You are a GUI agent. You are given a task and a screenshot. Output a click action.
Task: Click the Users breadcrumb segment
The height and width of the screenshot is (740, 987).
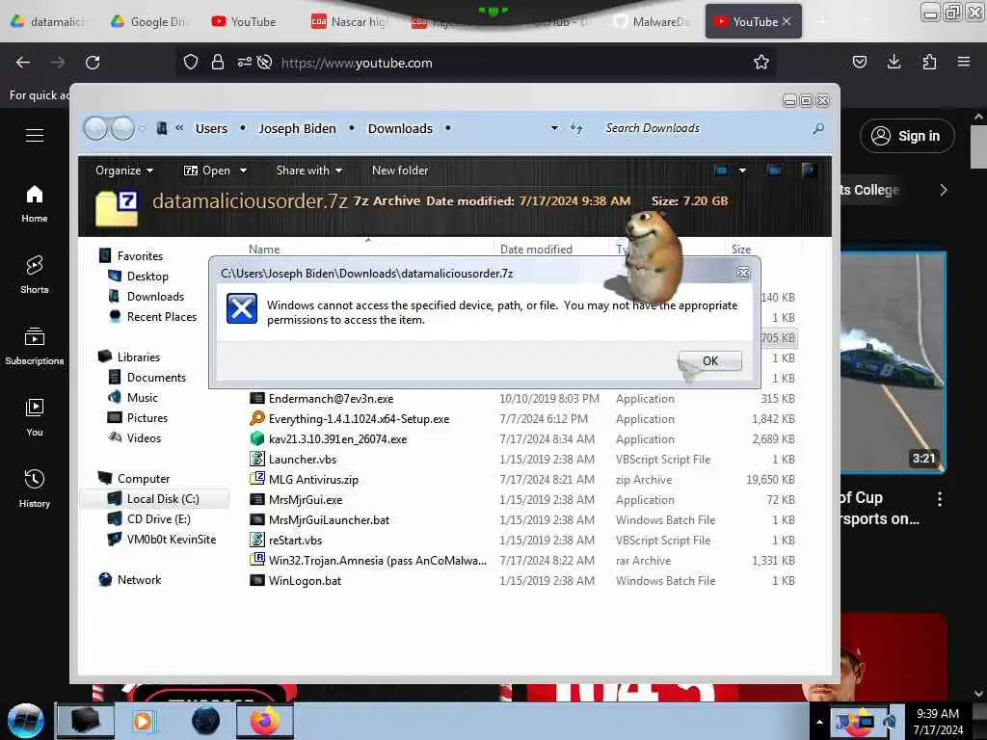tap(211, 128)
